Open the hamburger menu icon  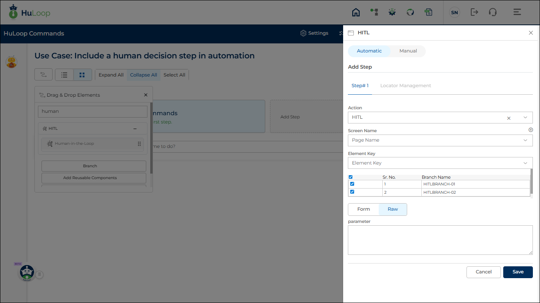517,12
